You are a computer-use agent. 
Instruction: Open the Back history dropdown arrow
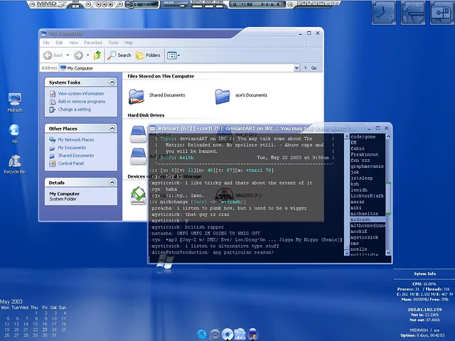coord(68,55)
